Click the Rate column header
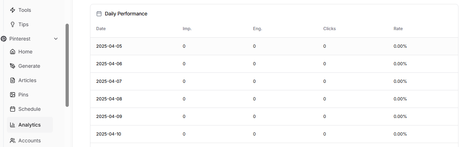 click(x=398, y=29)
